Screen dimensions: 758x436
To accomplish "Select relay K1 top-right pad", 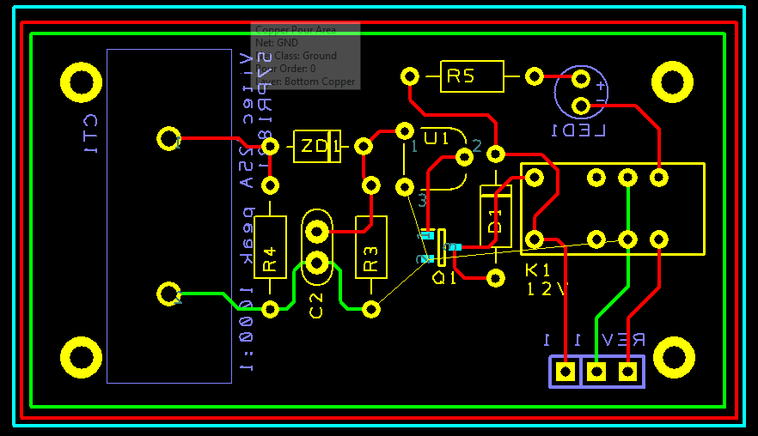I will coord(658,178).
